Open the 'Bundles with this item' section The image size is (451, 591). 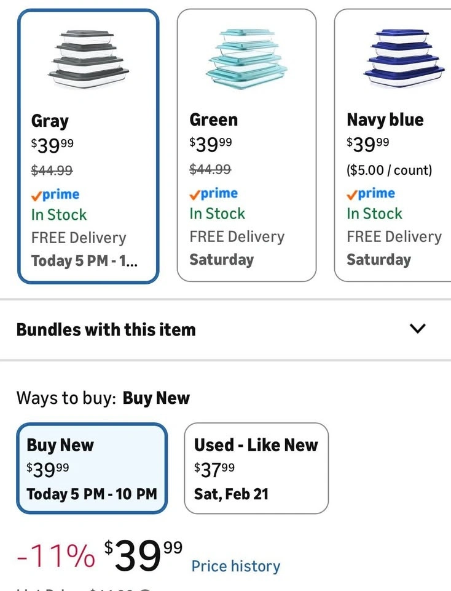(x=106, y=329)
